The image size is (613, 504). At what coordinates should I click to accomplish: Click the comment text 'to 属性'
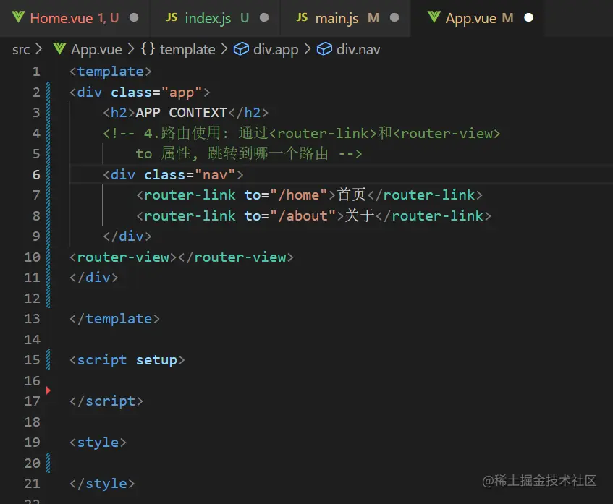pyautogui.click(x=163, y=153)
